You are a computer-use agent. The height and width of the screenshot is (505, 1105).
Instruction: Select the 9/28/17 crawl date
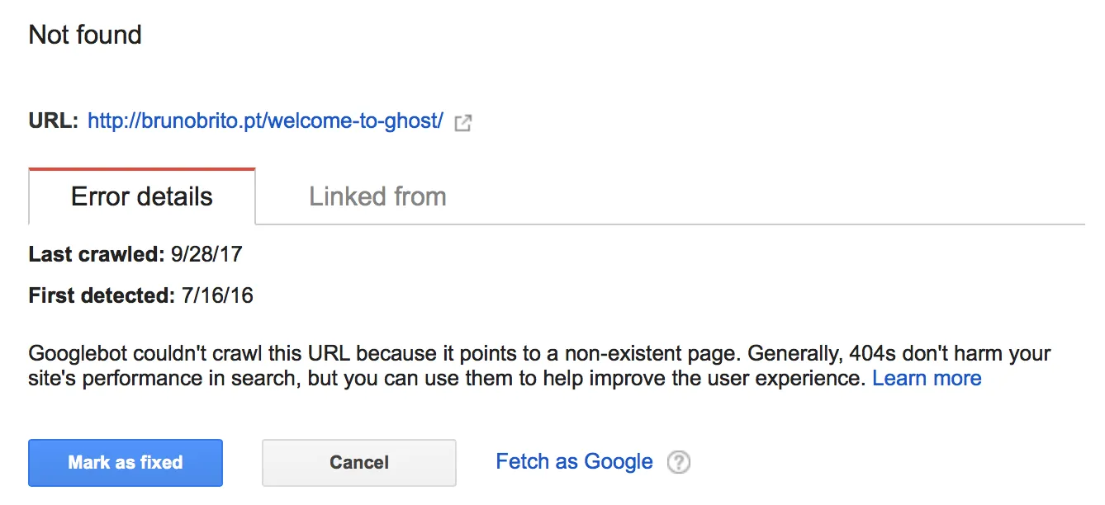click(206, 254)
